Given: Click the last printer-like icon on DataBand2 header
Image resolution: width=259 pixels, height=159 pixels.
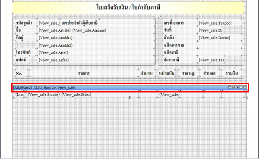Looking at the screenshot, I should tap(245, 87).
